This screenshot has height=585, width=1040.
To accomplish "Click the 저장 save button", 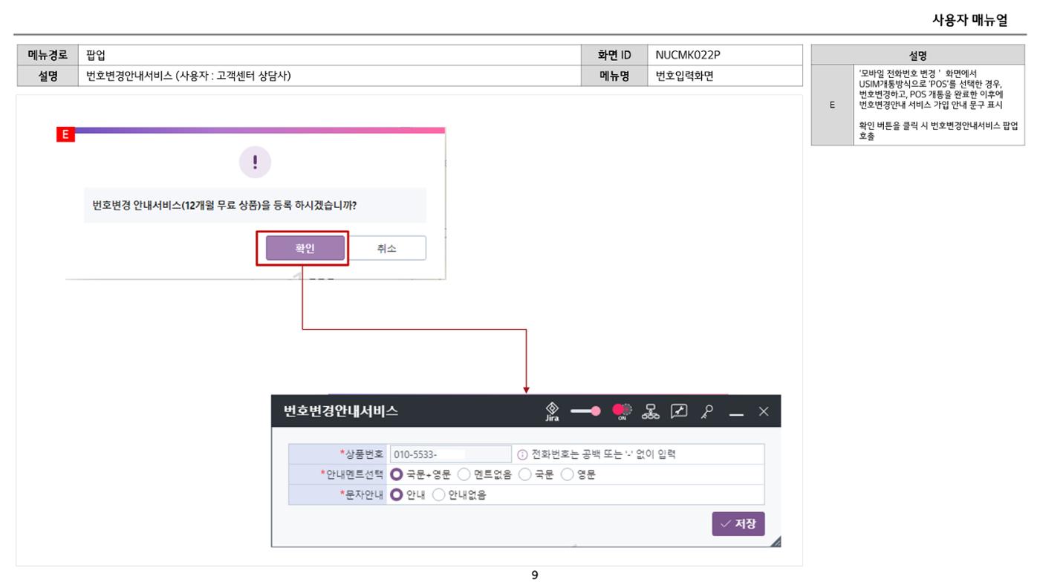I will 738,523.
